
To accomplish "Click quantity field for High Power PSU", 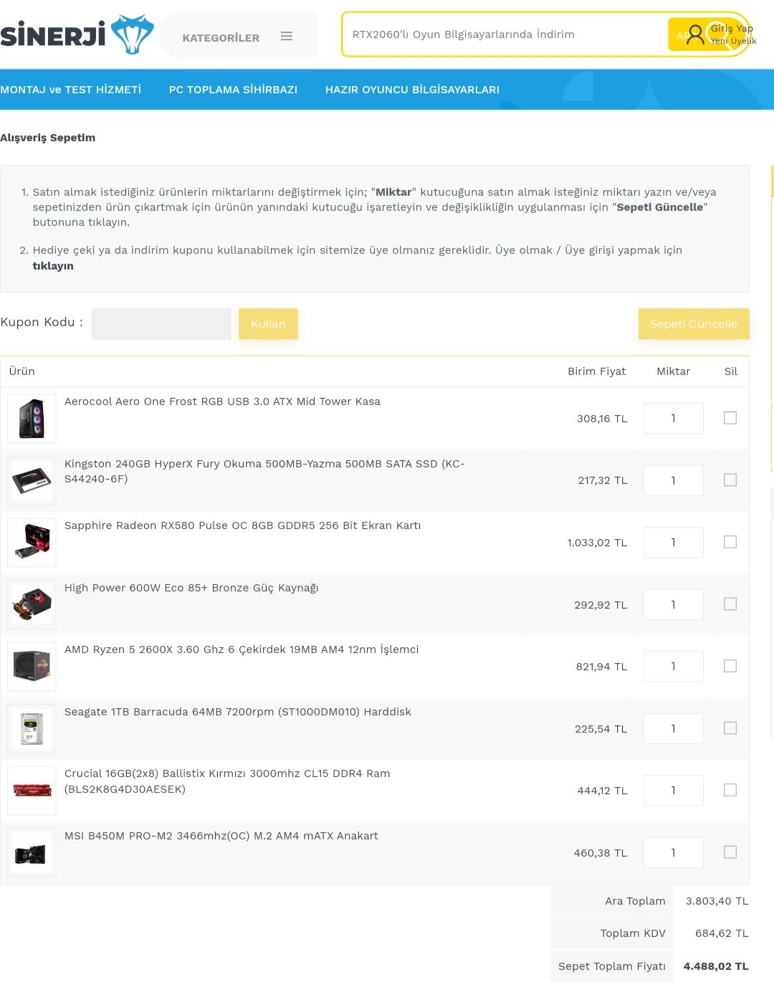I will 674,605.
